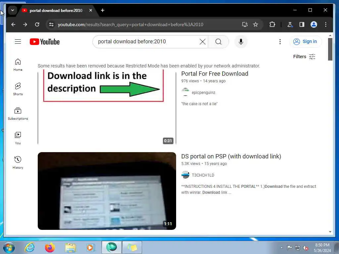This screenshot has height=254, width=339.
Task: Reload the page with the refresh icon
Action: pyautogui.click(x=37, y=24)
